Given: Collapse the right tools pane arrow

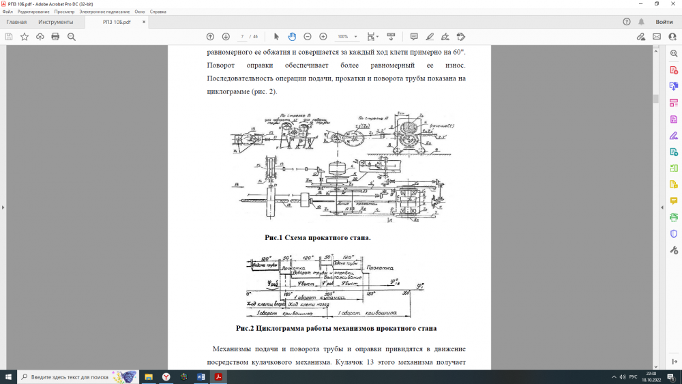Looking at the screenshot, I should 661,207.
